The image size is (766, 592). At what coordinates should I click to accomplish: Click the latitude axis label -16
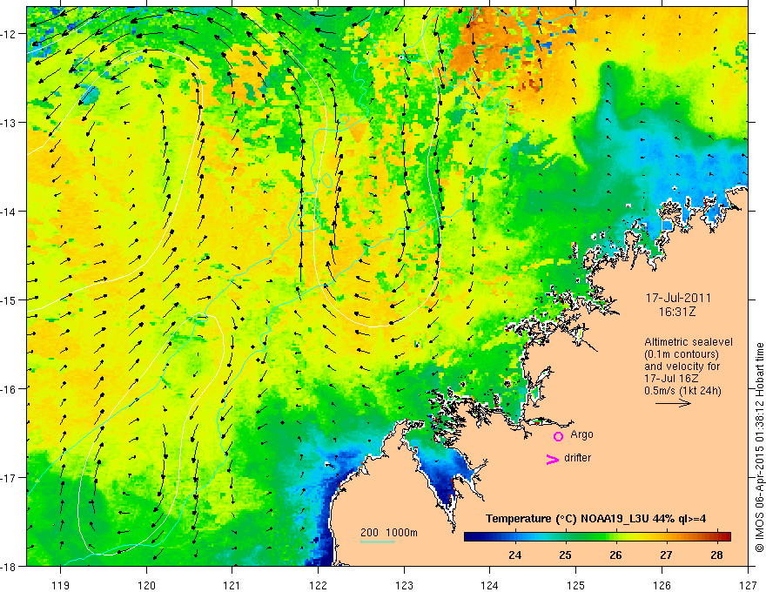click(9, 389)
